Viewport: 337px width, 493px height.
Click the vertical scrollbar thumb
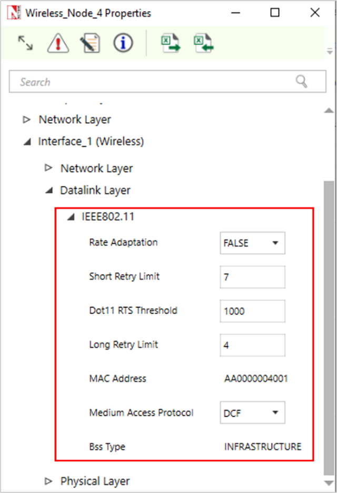coord(329,327)
